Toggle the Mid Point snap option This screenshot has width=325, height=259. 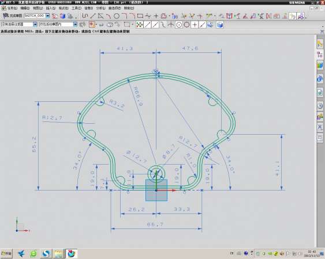[155, 25]
